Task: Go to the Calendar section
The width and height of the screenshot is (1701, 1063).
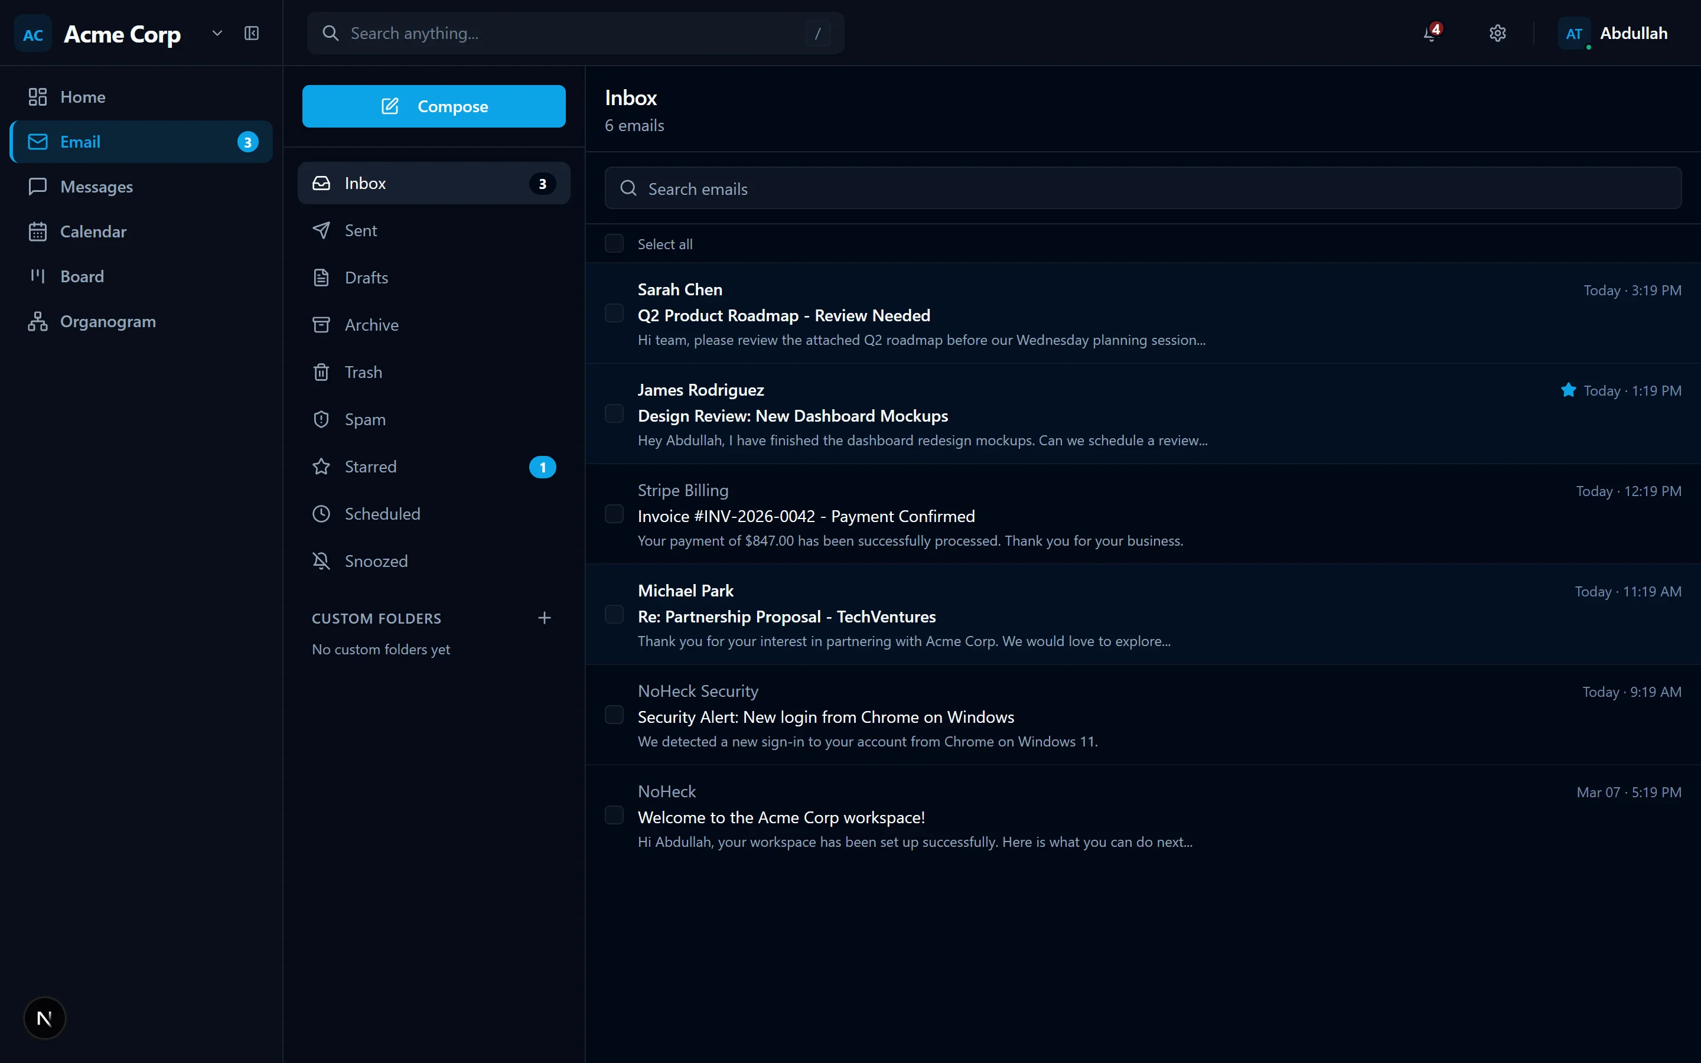Action: (93, 231)
